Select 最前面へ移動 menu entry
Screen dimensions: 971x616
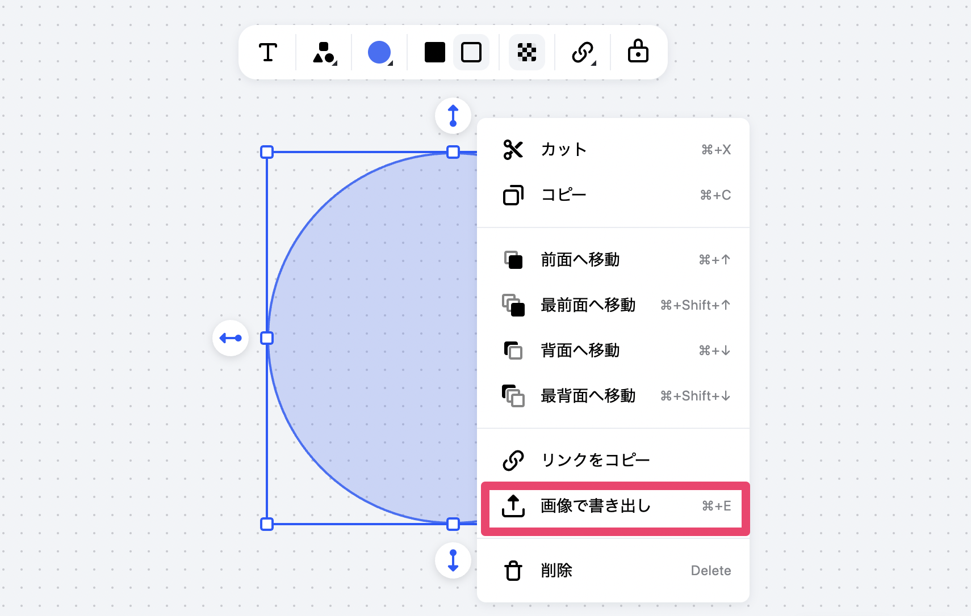point(613,305)
